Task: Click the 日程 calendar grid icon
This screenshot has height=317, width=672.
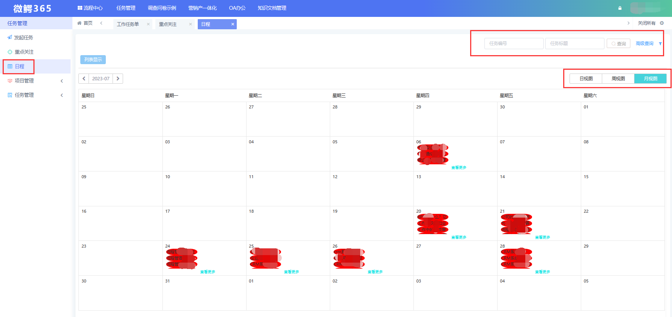Action: [10, 66]
